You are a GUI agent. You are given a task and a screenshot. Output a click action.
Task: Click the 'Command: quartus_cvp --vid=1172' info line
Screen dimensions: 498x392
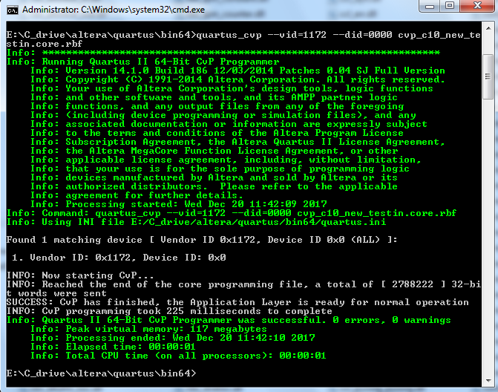(x=232, y=213)
